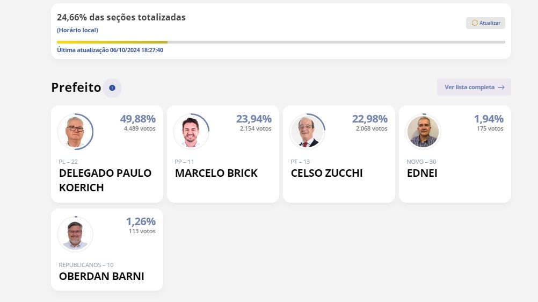Click the arrow icon in Ver lista completa
This screenshot has height=302, width=538.
click(x=501, y=87)
